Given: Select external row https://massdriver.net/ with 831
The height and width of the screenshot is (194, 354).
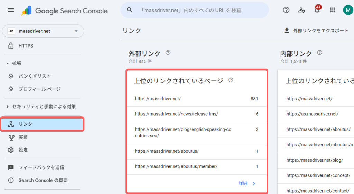Looking at the screenshot, I should 197,99.
